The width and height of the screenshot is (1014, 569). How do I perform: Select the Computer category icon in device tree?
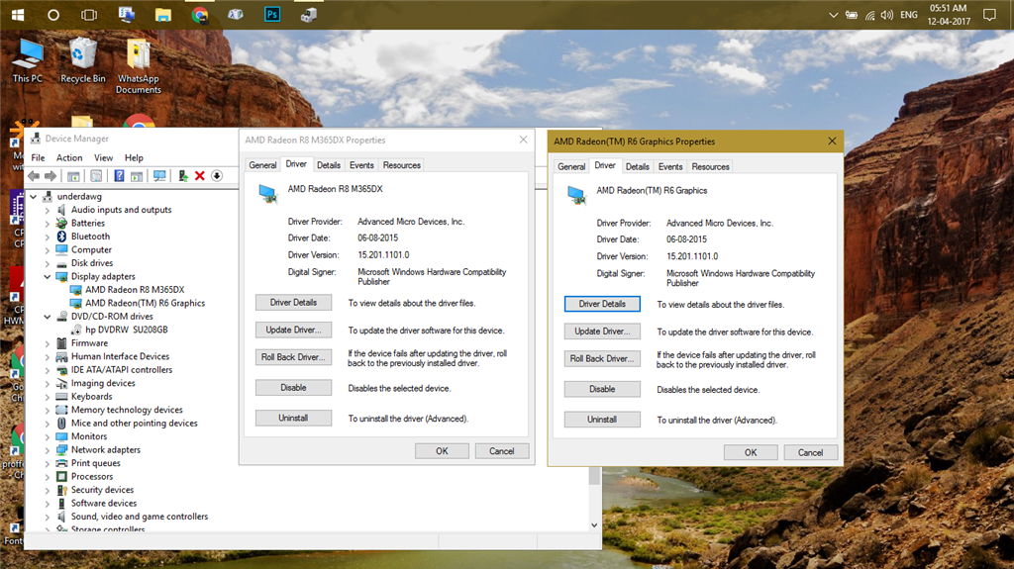pos(61,249)
